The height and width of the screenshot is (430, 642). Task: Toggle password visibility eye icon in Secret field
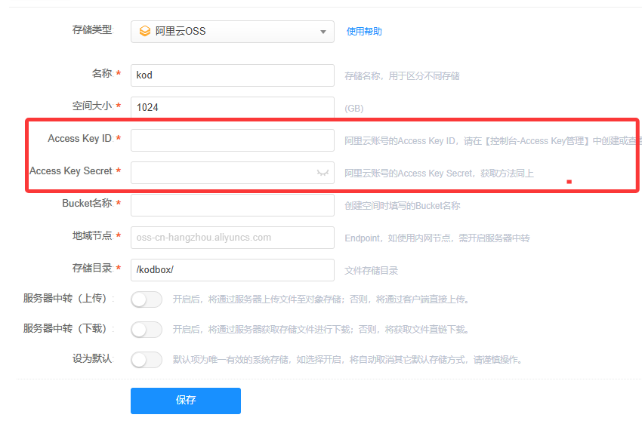pos(323,173)
